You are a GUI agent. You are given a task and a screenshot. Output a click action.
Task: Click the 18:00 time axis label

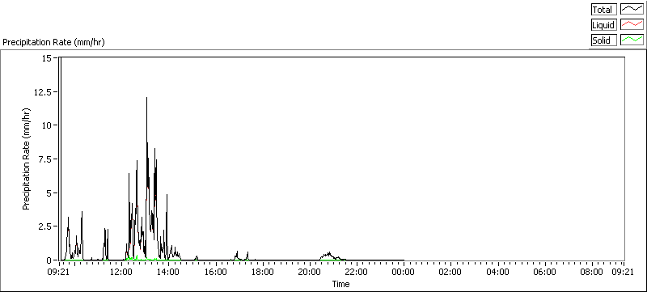(x=263, y=272)
